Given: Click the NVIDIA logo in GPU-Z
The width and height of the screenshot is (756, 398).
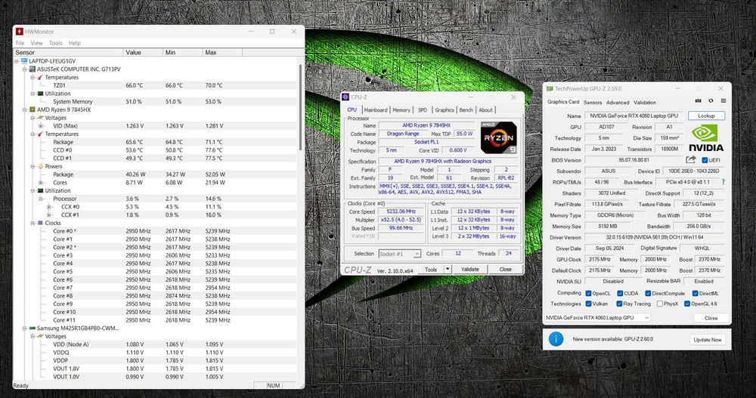Looking at the screenshot, I should coord(706,138).
